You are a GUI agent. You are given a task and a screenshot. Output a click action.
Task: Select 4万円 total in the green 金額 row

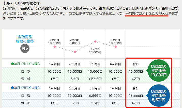point(135,79)
